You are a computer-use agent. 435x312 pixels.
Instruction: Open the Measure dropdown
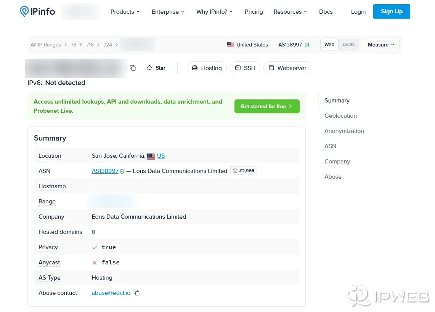click(x=381, y=45)
